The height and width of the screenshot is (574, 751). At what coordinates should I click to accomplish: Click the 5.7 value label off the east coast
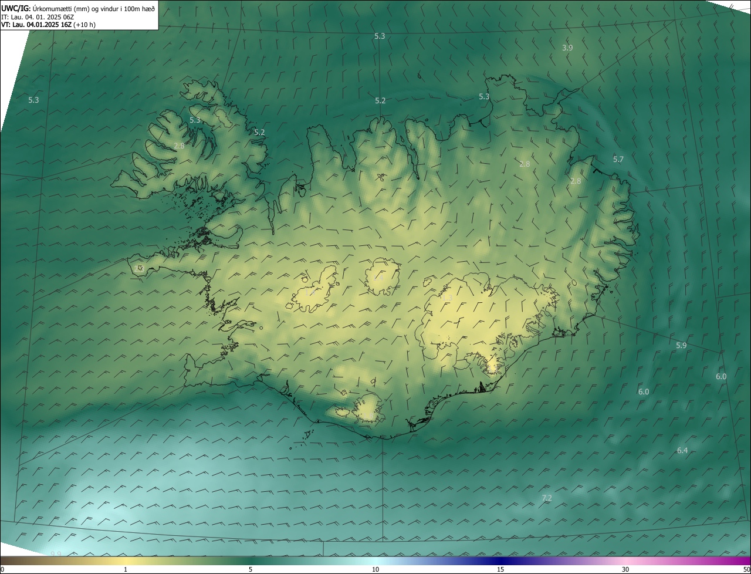tap(618, 159)
